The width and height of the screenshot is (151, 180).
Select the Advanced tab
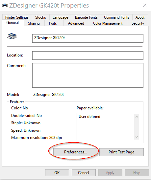(76, 23)
